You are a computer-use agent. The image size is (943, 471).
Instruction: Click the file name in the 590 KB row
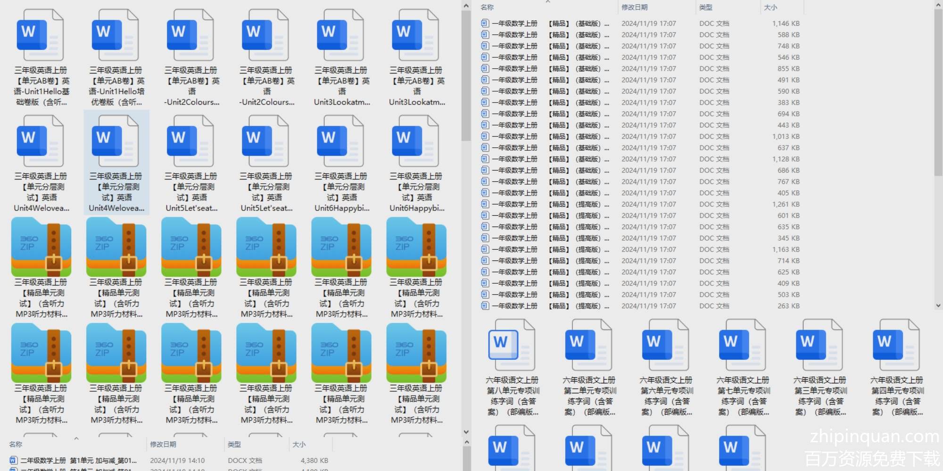click(550, 91)
